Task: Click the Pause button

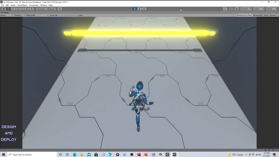Action: click(139, 9)
